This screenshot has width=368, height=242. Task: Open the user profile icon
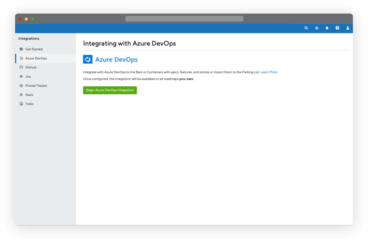pos(348,28)
